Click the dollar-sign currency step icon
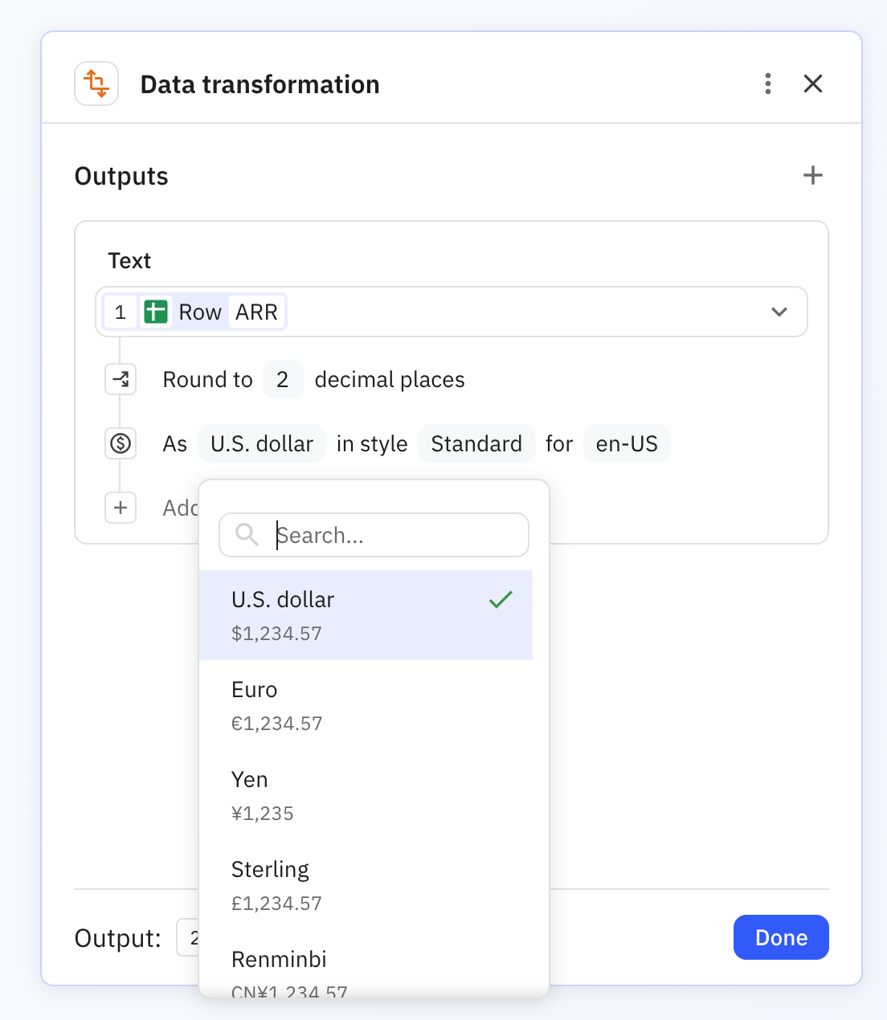Viewport: 887px width, 1020px height. 120,443
